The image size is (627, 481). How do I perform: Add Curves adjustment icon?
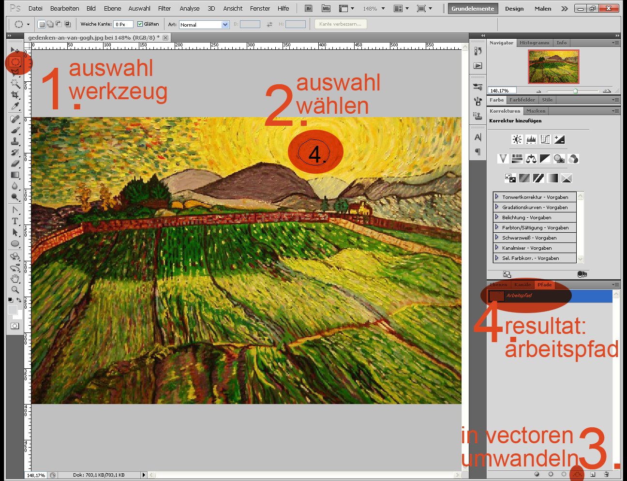pyautogui.click(x=545, y=139)
